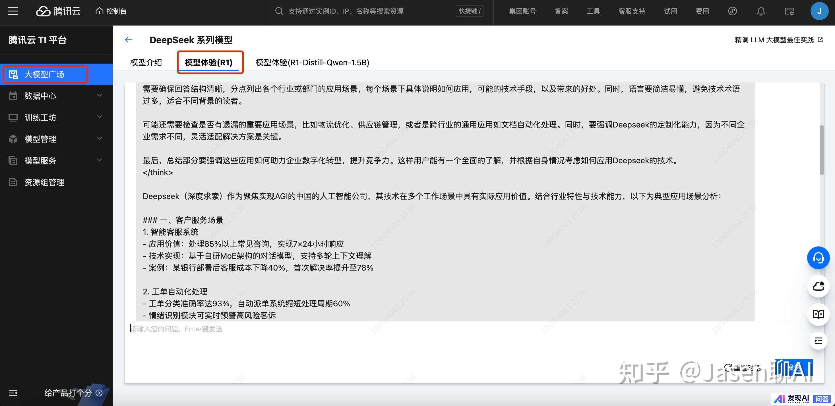Click the circular icon next to 费用
The width and height of the screenshot is (835, 406).
click(x=733, y=11)
